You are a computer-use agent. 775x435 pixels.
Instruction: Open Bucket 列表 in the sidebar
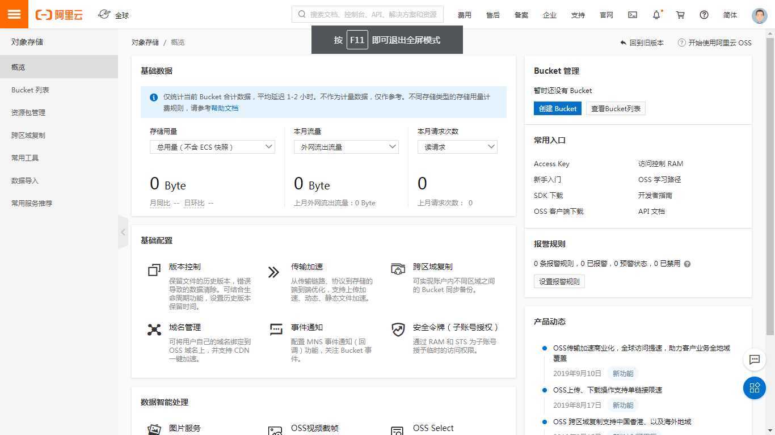[59, 90]
